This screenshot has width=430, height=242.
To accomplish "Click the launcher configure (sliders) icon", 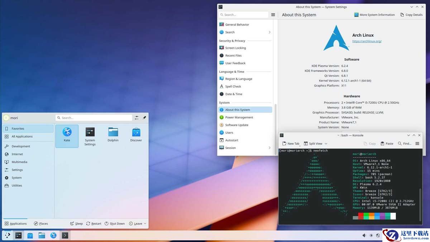I will tap(137, 118).
